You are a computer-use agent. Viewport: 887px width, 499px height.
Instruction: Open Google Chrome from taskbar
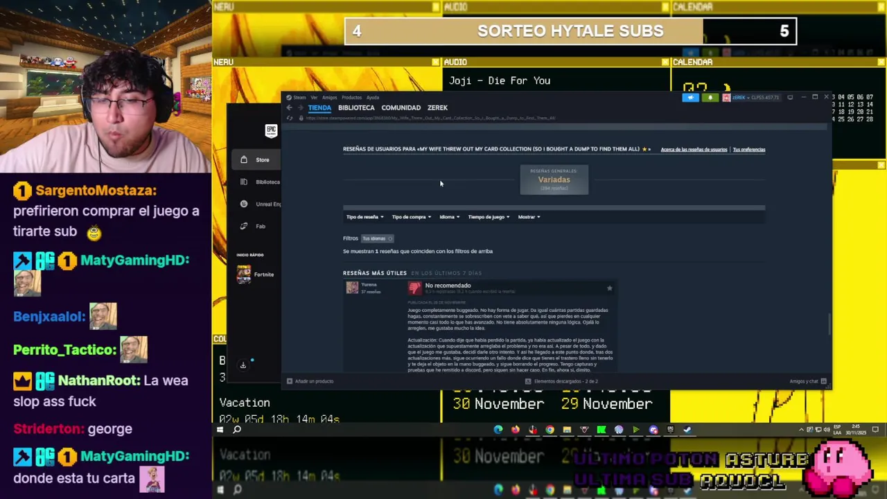[550, 430]
